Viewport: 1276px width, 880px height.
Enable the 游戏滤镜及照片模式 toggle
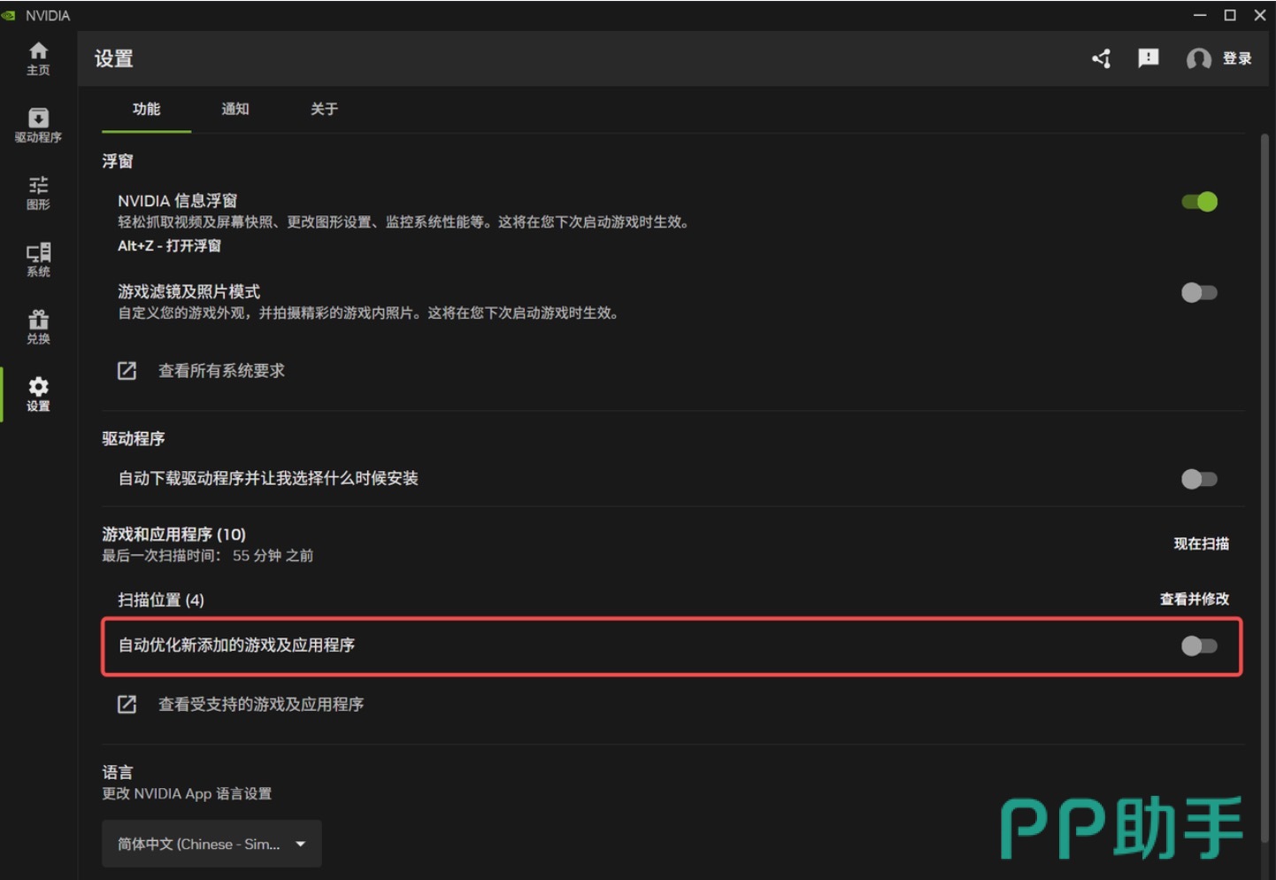[1200, 292]
